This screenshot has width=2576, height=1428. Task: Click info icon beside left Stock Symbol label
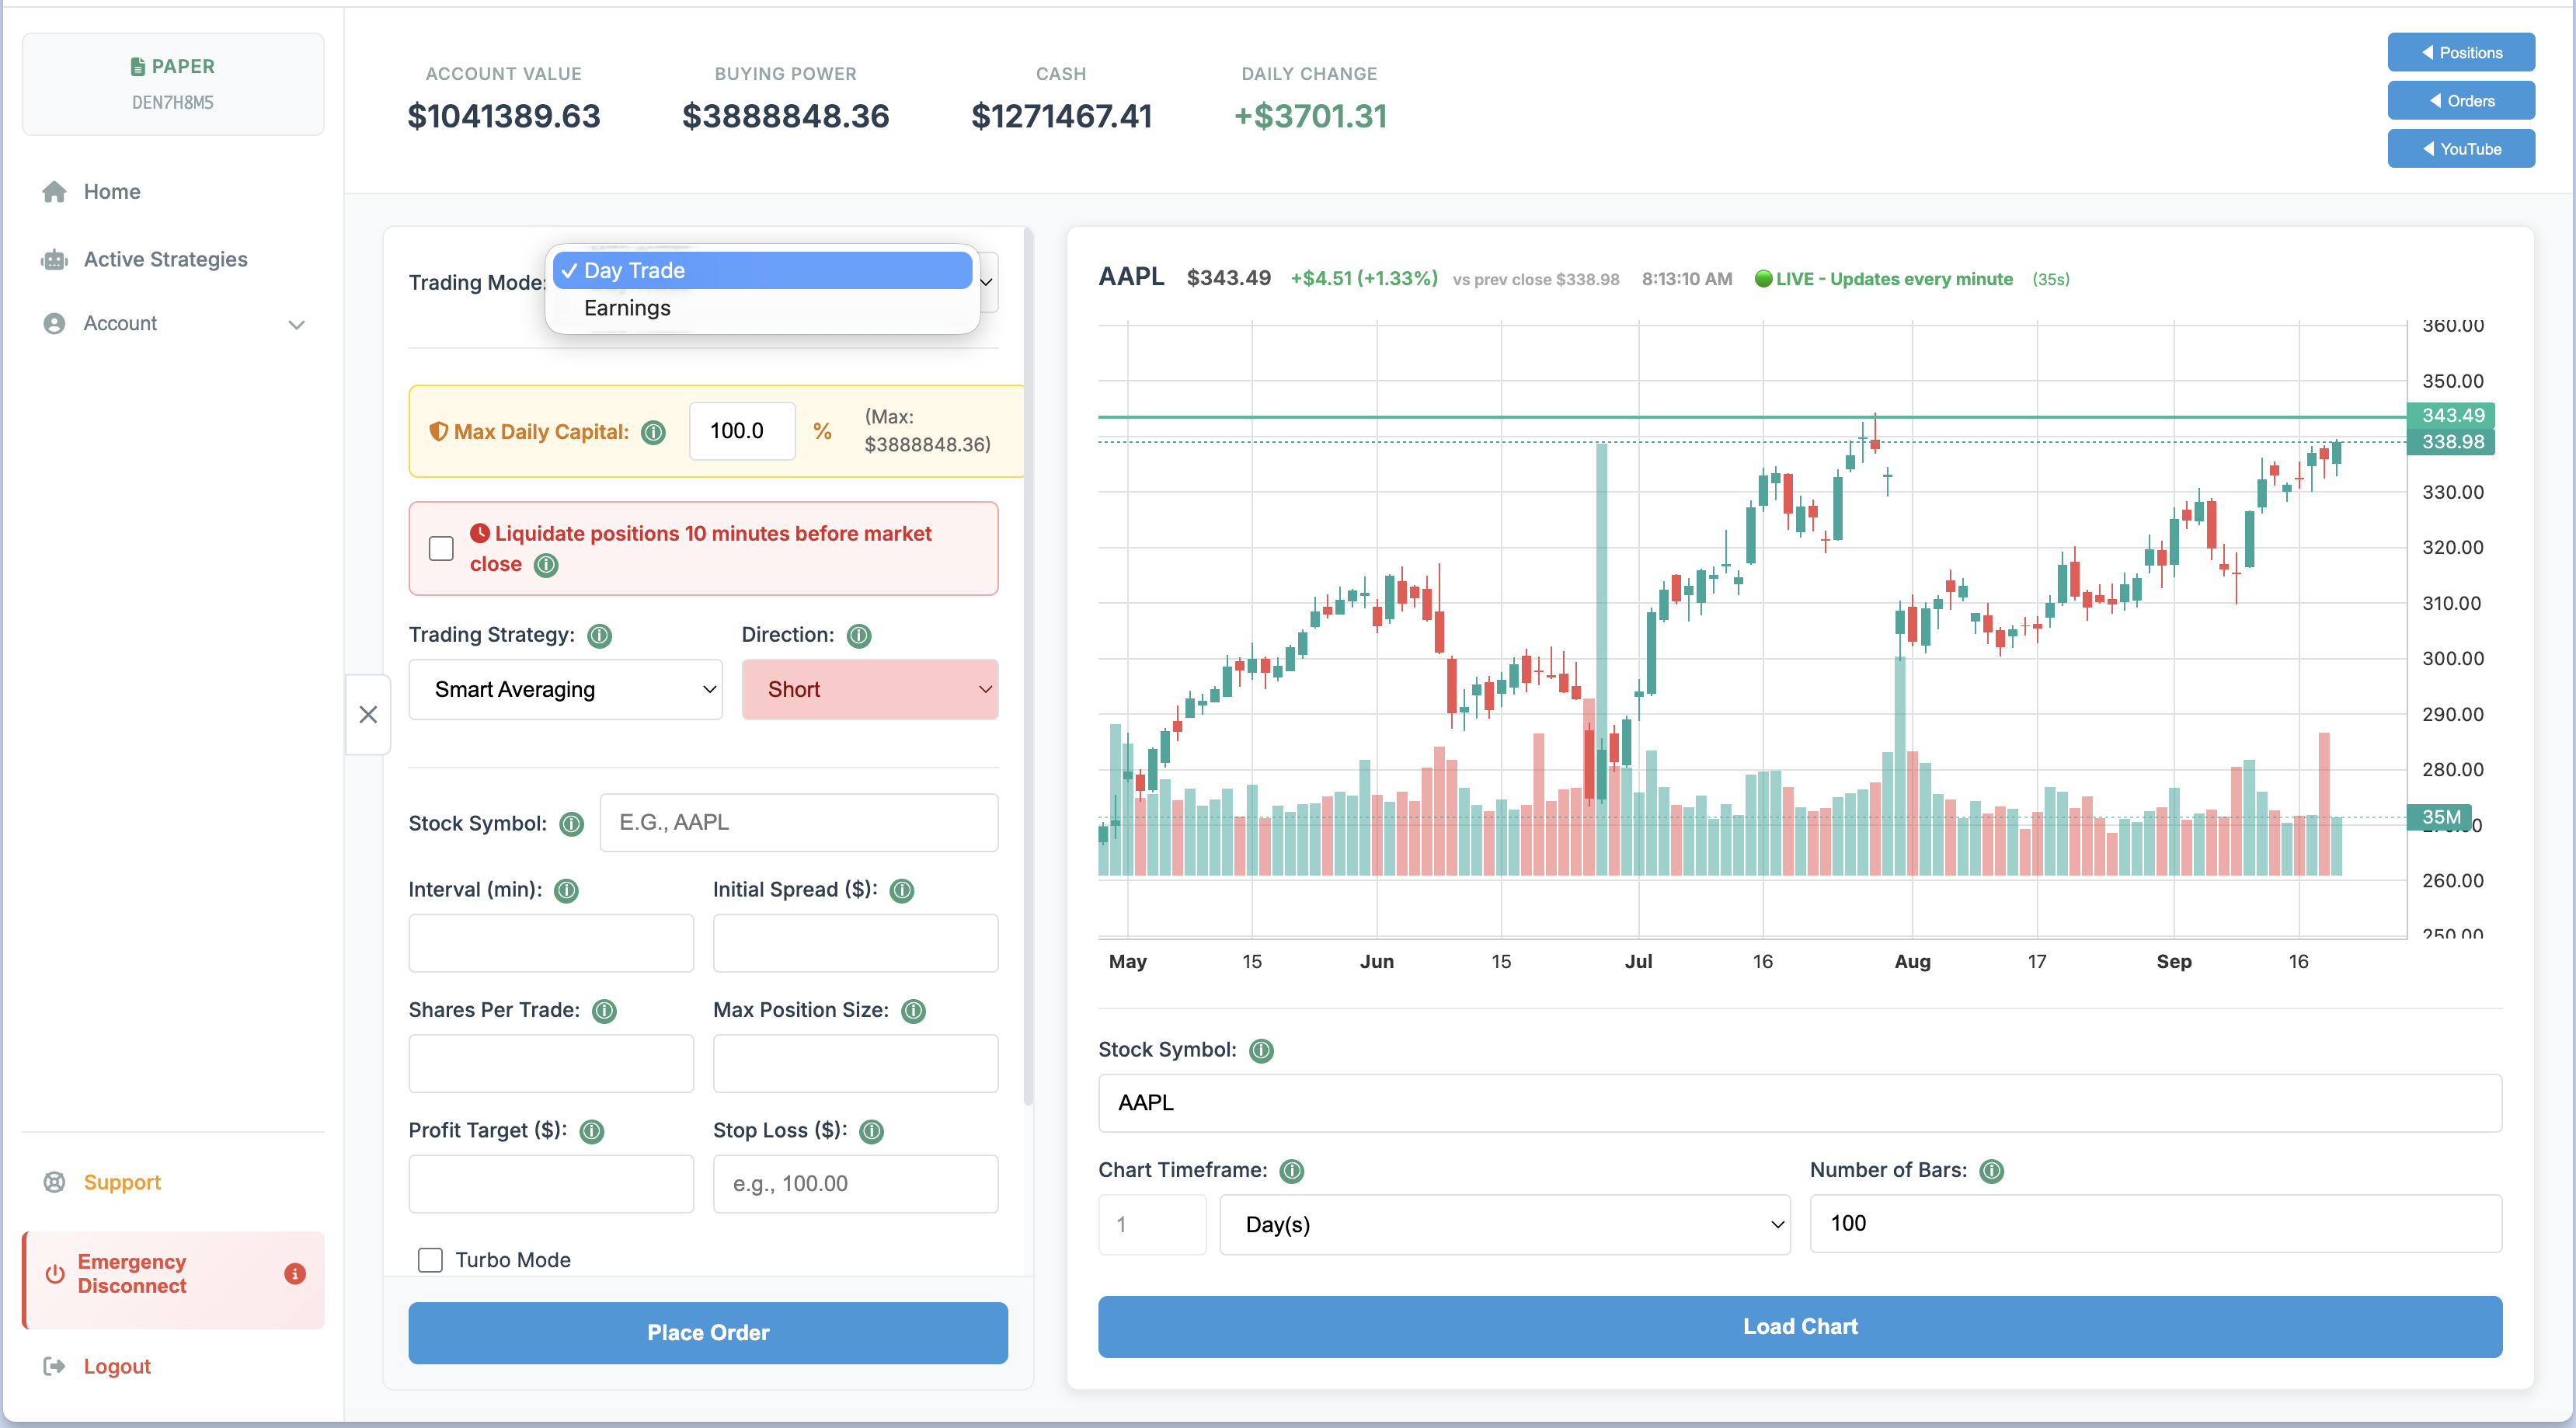572,824
